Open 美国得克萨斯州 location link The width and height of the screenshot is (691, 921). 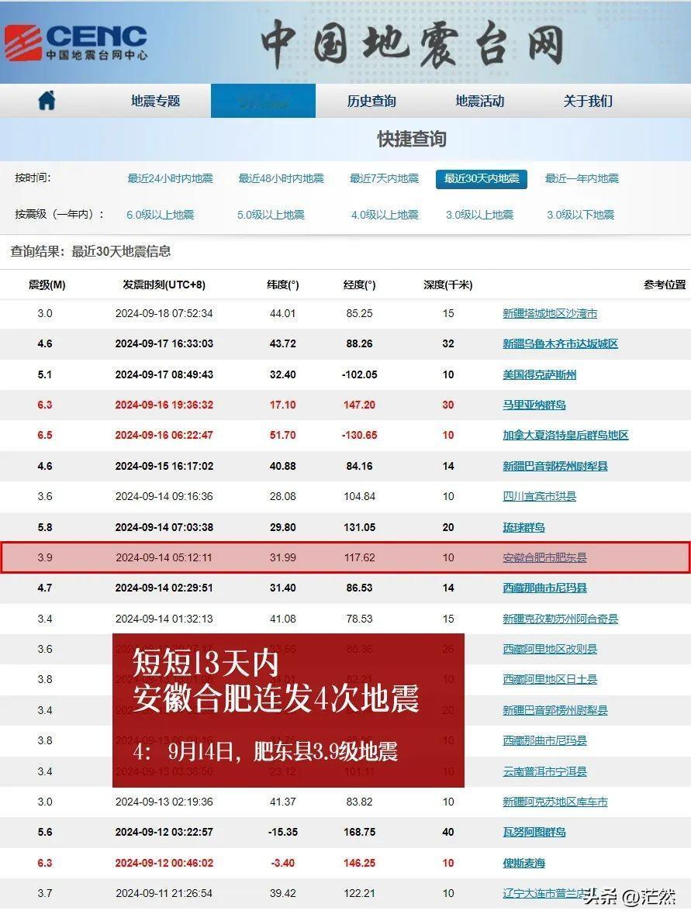[x=540, y=374]
